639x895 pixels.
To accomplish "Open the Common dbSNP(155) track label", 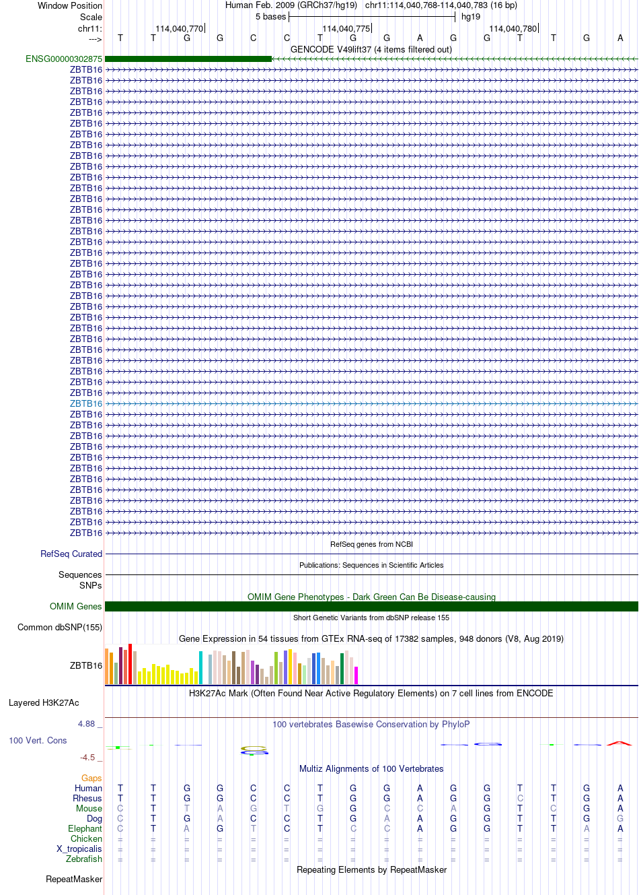I will pyautogui.click(x=60, y=628).
